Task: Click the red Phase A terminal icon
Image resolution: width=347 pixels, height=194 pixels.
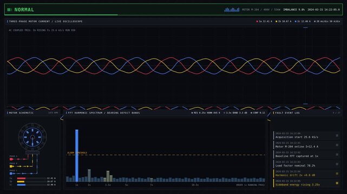Action: [x=11, y=159]
